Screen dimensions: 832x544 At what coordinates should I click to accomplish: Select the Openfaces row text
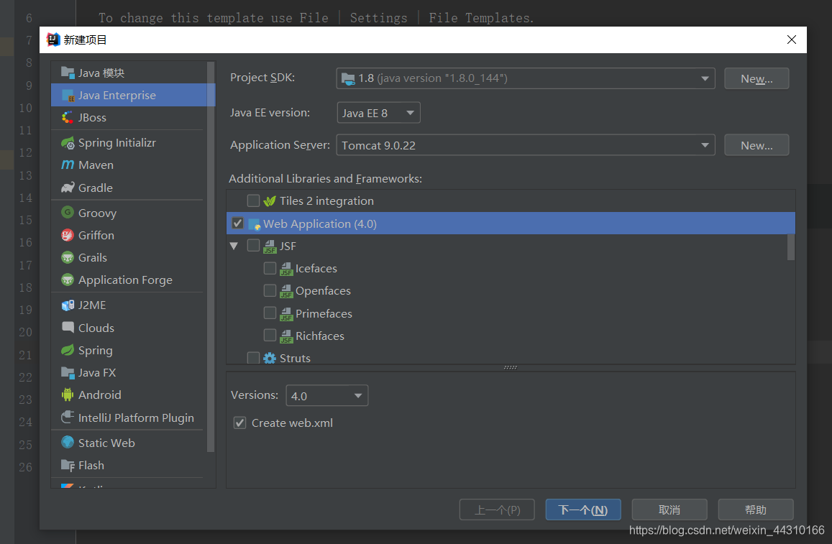click(323, 290)
